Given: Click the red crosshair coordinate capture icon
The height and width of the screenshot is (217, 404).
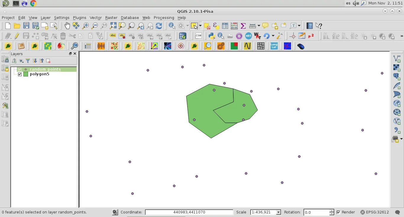Looking at the screenshot, I should click(293, 36).
